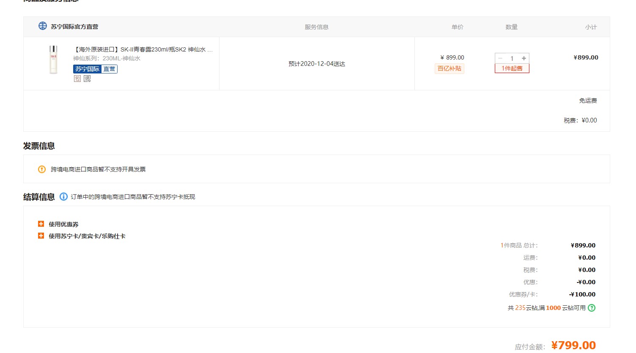Click the 共235云钻,满1000云钻可用 text

point(546,308)
